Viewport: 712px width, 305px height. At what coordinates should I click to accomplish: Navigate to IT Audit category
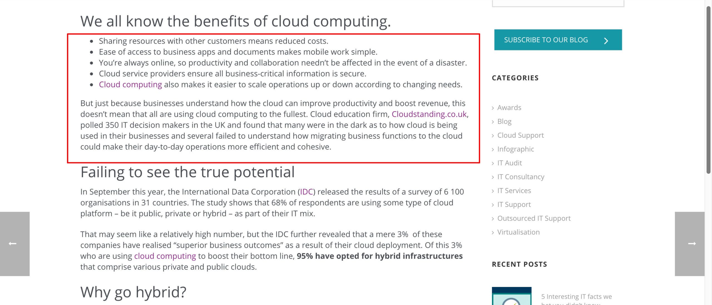[510, 162]
